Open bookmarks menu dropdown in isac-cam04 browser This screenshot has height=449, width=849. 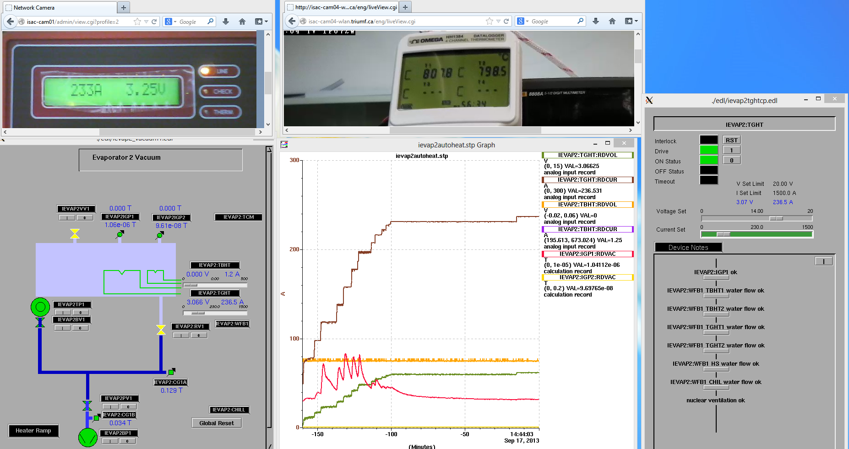tap(636, 22)
